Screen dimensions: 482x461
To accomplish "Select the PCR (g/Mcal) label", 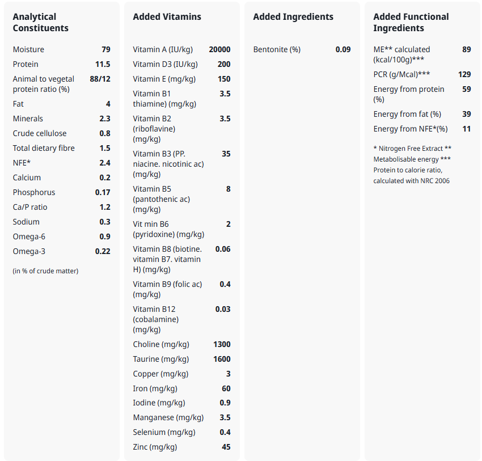I will click(401, 75).
